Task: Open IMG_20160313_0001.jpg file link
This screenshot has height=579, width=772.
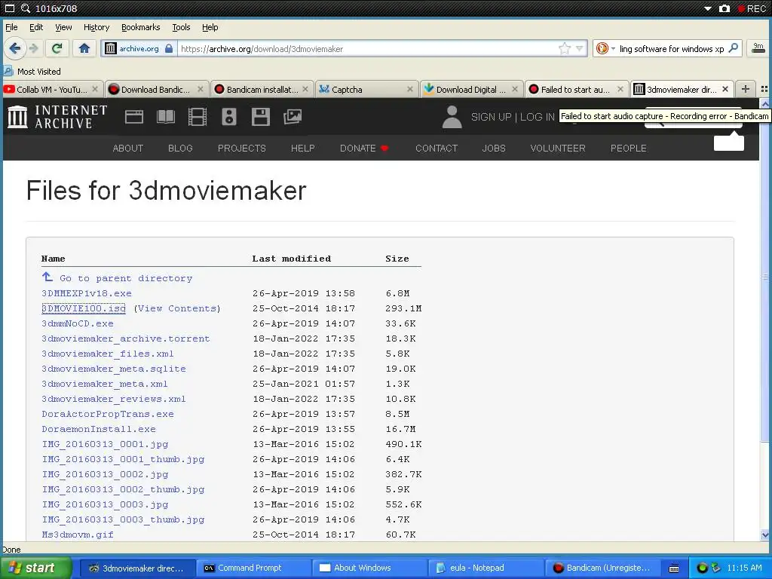Action: (105, 444)
